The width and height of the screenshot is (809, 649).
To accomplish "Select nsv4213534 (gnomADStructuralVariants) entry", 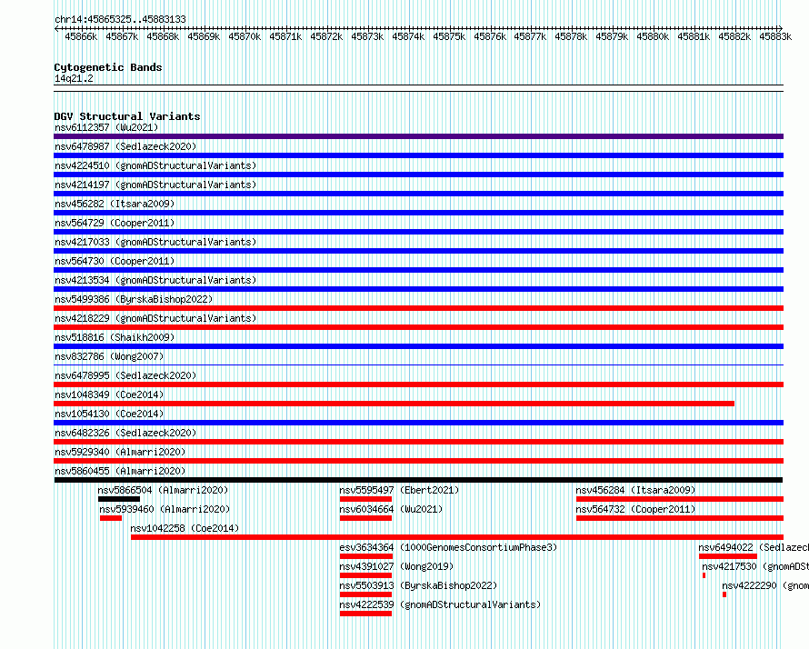I will tap(155, 280).
